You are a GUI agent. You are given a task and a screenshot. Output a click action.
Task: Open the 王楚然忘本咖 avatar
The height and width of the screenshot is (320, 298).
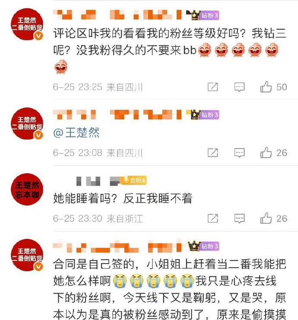[x=27, y=189]
